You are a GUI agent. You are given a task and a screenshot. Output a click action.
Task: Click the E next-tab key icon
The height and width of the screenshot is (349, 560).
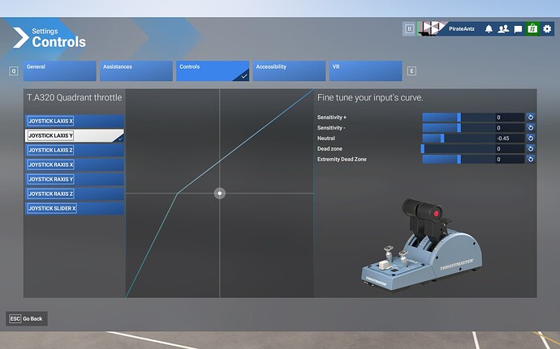(x=411, y=71)
